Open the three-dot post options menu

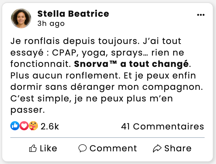coord(201,15)
